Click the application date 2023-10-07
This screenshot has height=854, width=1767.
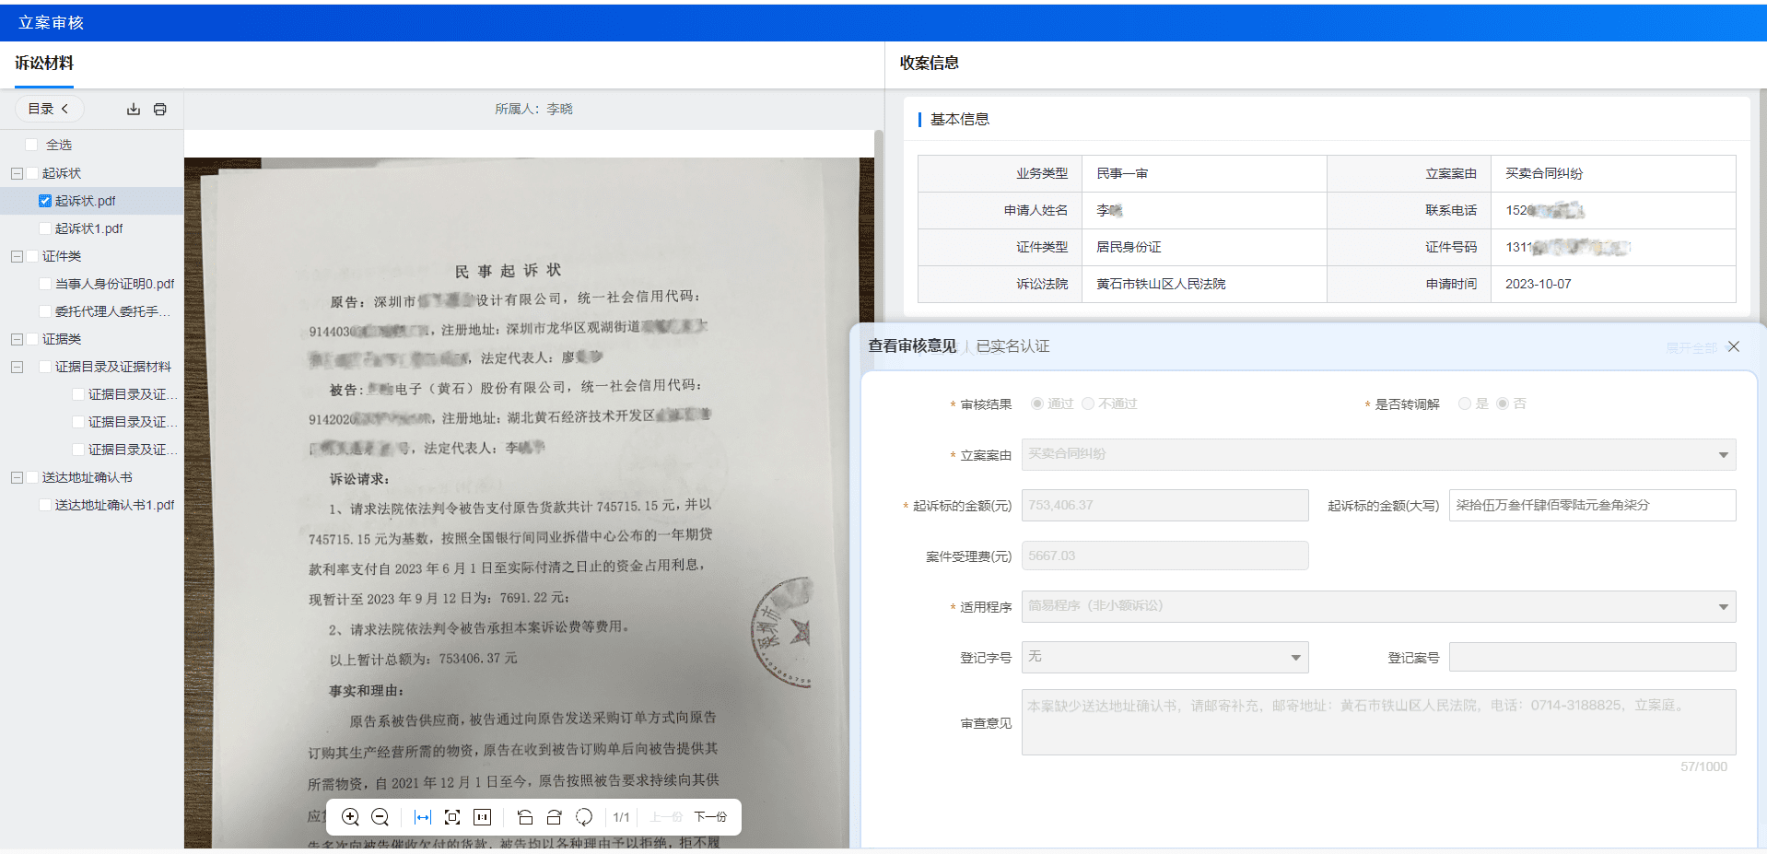[x=1538, y=284]
